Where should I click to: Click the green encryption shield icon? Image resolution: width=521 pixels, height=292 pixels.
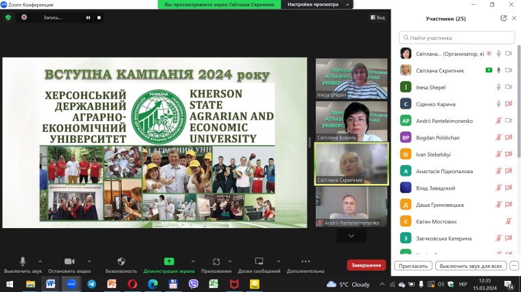8,17
